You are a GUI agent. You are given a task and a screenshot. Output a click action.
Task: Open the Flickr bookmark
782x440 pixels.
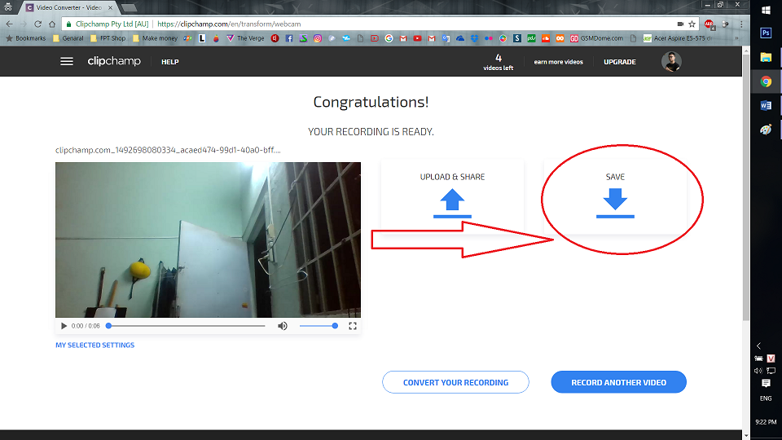tap(489, 38)
